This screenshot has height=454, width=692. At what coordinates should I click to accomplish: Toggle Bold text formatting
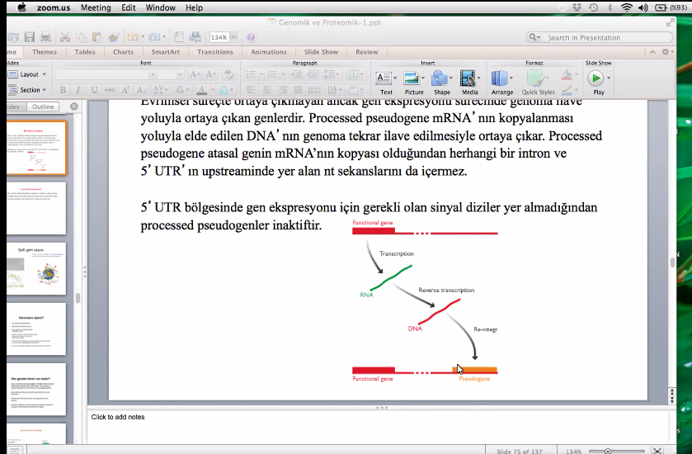coord(62,90)
